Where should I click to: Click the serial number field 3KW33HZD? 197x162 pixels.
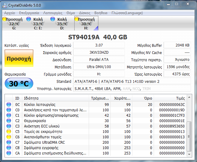tap(99, 52)
